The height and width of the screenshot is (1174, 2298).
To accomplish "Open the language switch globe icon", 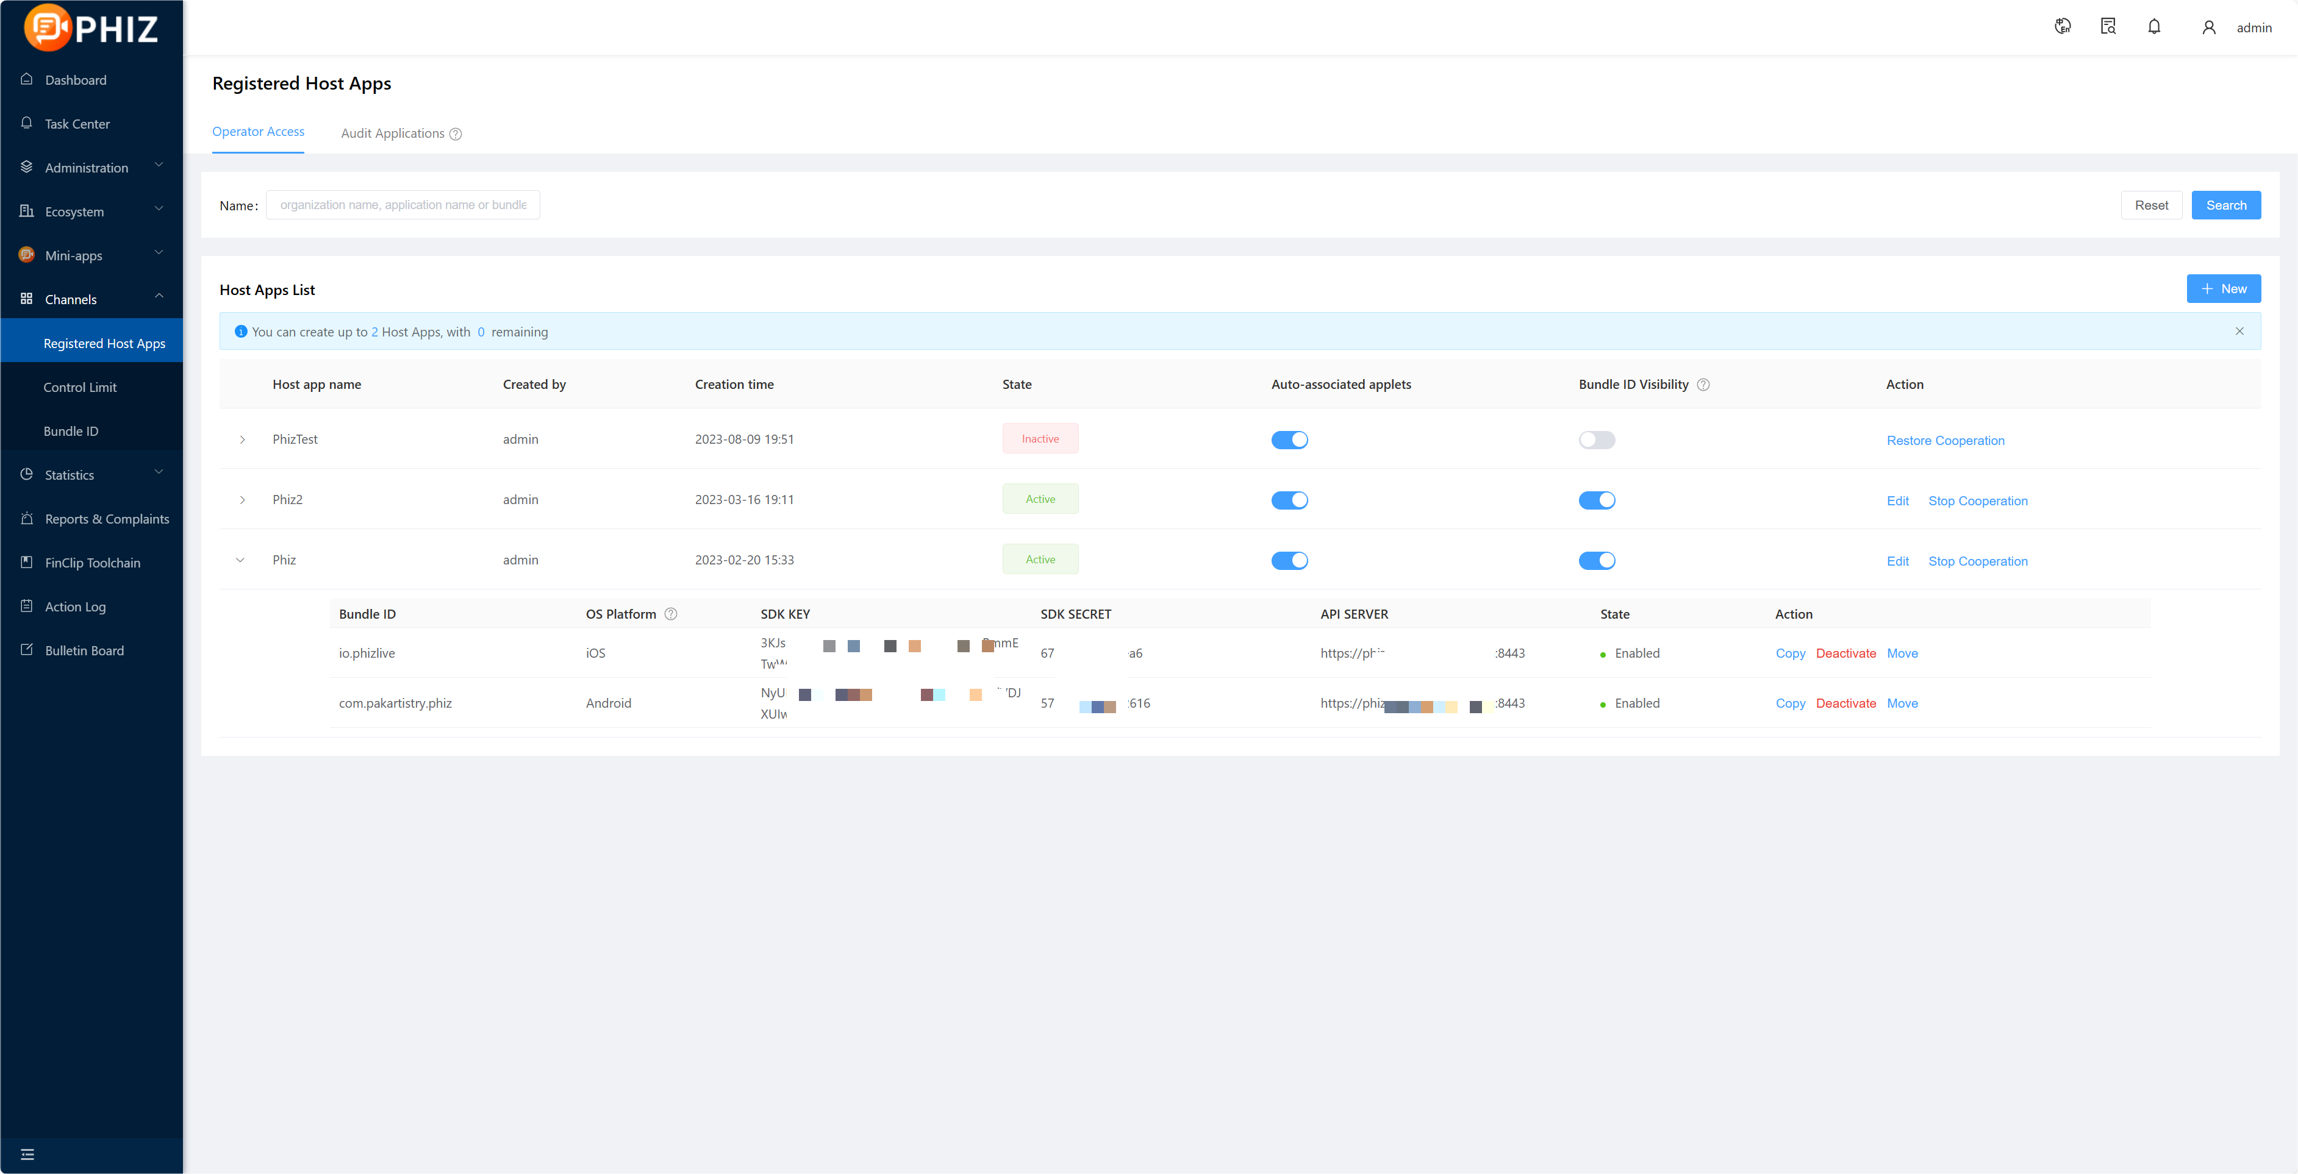I will tap(2063, 27).
